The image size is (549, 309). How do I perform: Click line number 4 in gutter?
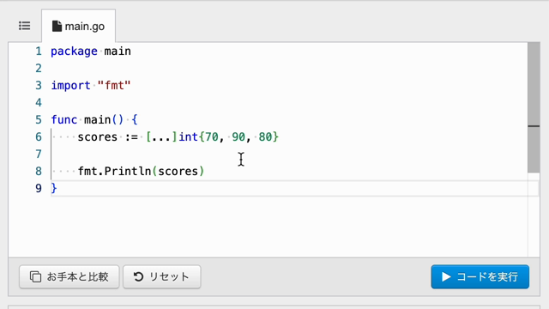(x=39, y=103)
